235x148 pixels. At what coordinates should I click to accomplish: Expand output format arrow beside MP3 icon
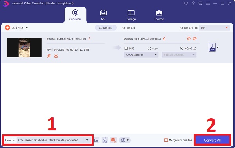(218, 47)
